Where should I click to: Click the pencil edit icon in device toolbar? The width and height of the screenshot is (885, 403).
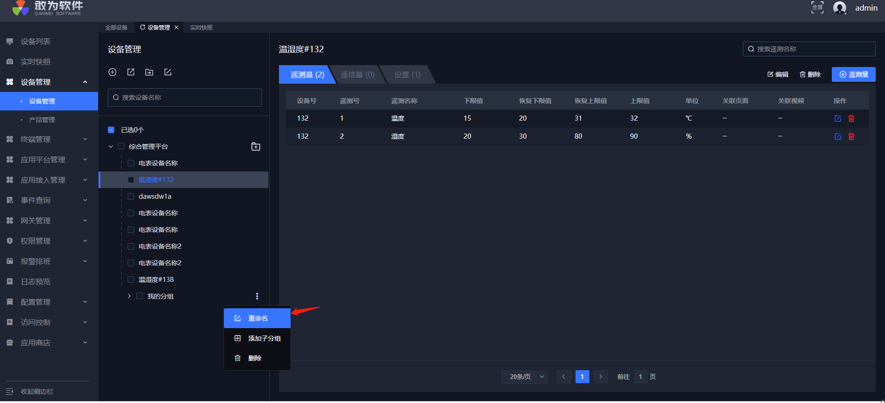click(x=168, y=72)
